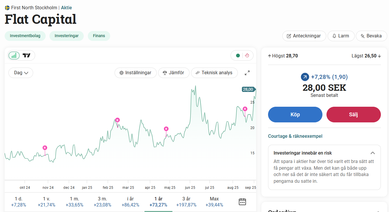Open the Courtage & räkneexempel link
The width and height of the screenshot is (389, 212).
pyautogui.click(x=295, y=136)
